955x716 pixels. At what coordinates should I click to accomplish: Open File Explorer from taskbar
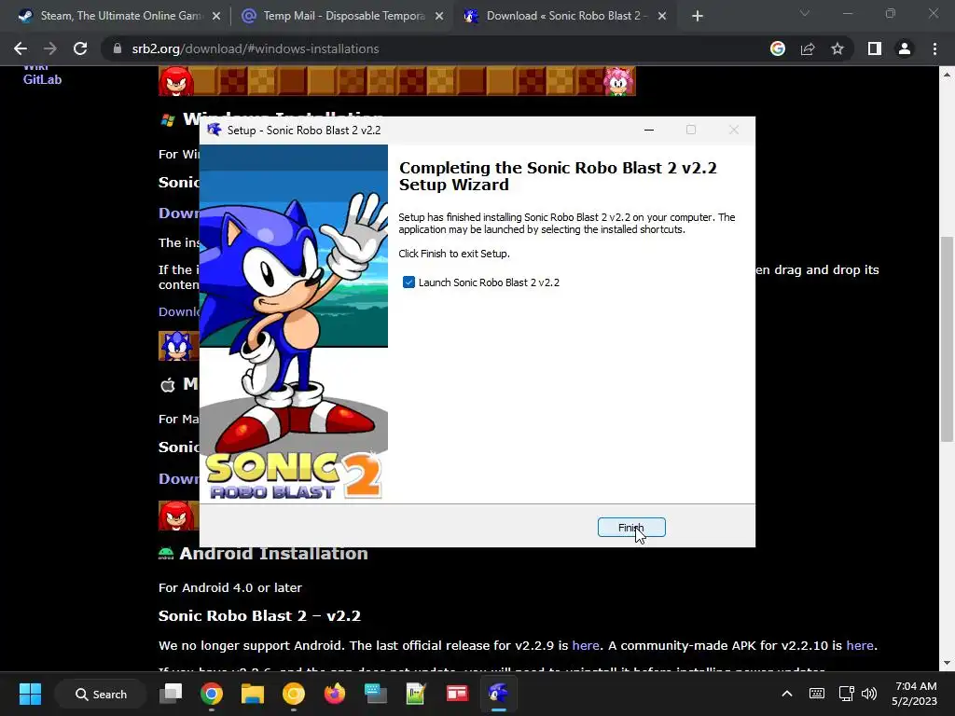pos(252,694)
